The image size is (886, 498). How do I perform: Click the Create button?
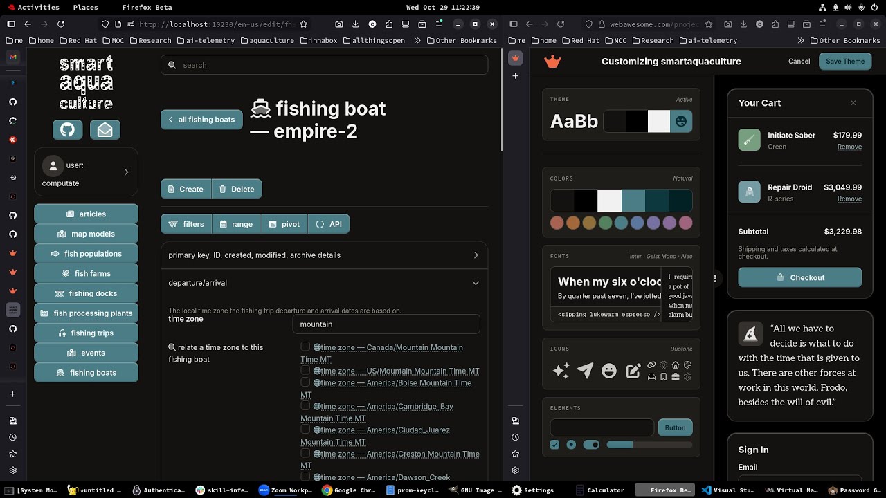coord(186,189)
